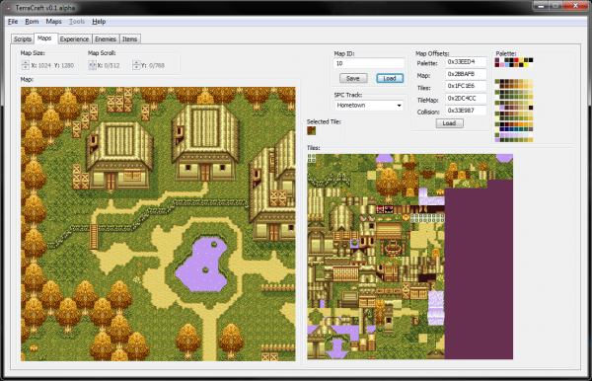Screen dimensions: 592x381
Task: Click the Map Scroll X stepper
Action: [92, 65]
